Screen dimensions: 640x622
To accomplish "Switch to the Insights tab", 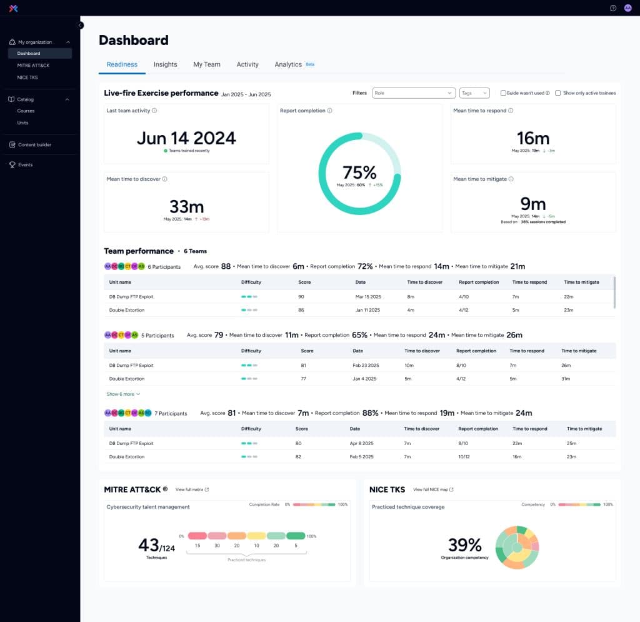I will point(164,64).
